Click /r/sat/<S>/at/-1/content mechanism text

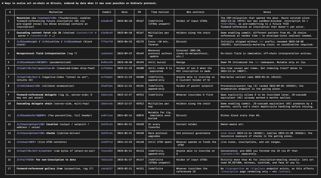(x=34, y=151)
